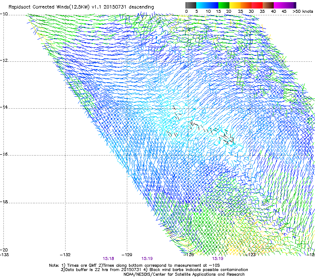Viewport: 315px width, 277px height.
Task: Click the 'Times are GMT' note line
Action: [135, 265]
